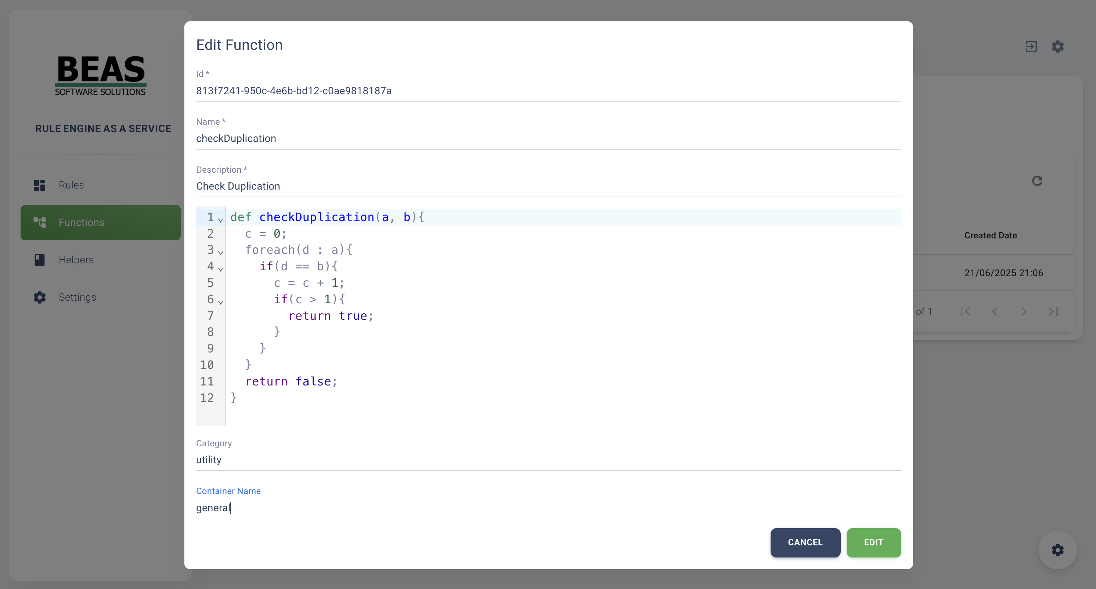The image size is (1096, 589).
Task: Select the Functions menu item
Action: click(100, 222)
